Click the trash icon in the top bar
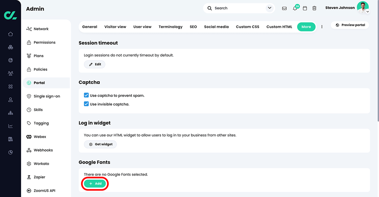The width and height of the screenshot is (379, 197). 314,8
